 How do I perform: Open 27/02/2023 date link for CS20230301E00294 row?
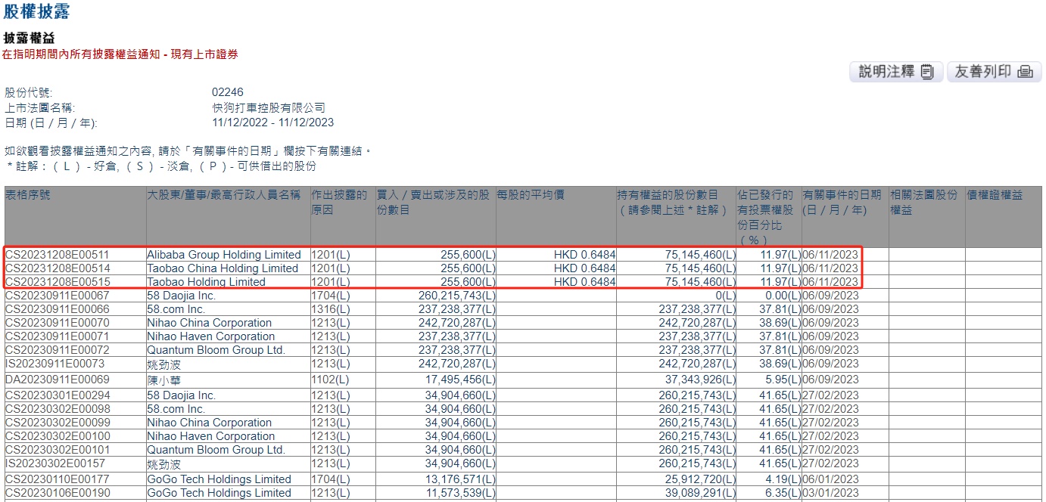point(831,395)
